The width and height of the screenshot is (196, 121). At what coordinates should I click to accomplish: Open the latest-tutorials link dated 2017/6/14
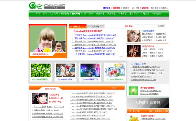(94, 45)
